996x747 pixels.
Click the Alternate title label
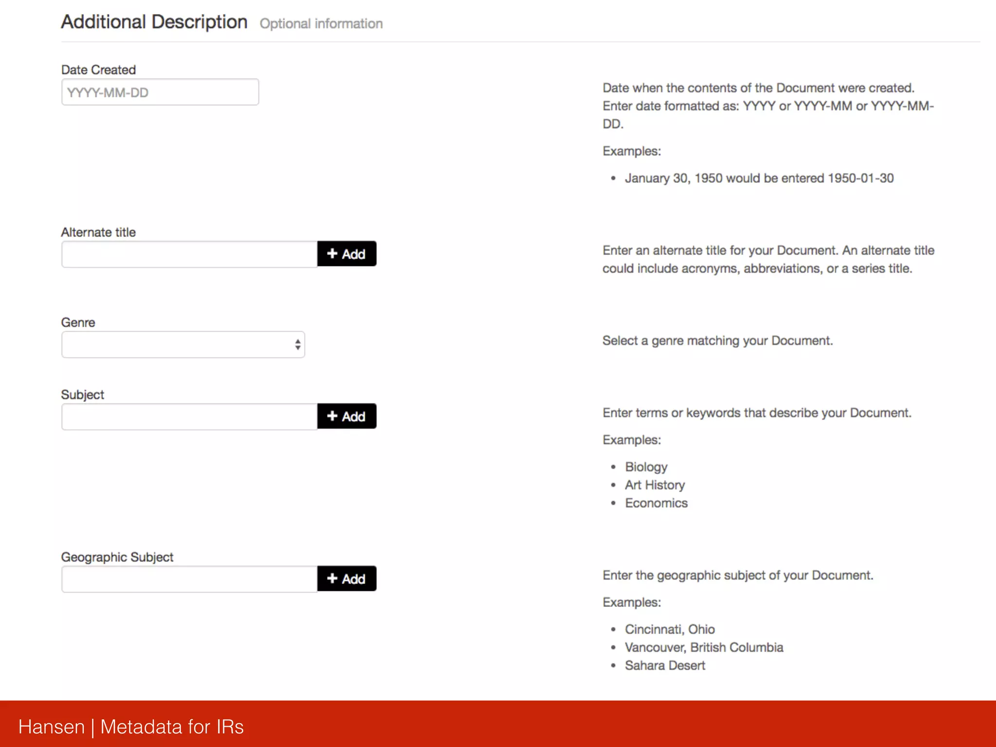click(x=98, y=232)
